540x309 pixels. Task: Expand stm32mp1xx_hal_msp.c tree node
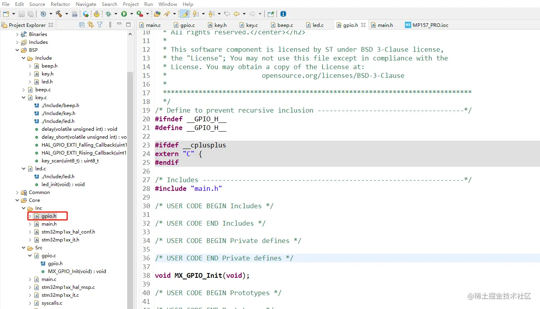(30, 287)
